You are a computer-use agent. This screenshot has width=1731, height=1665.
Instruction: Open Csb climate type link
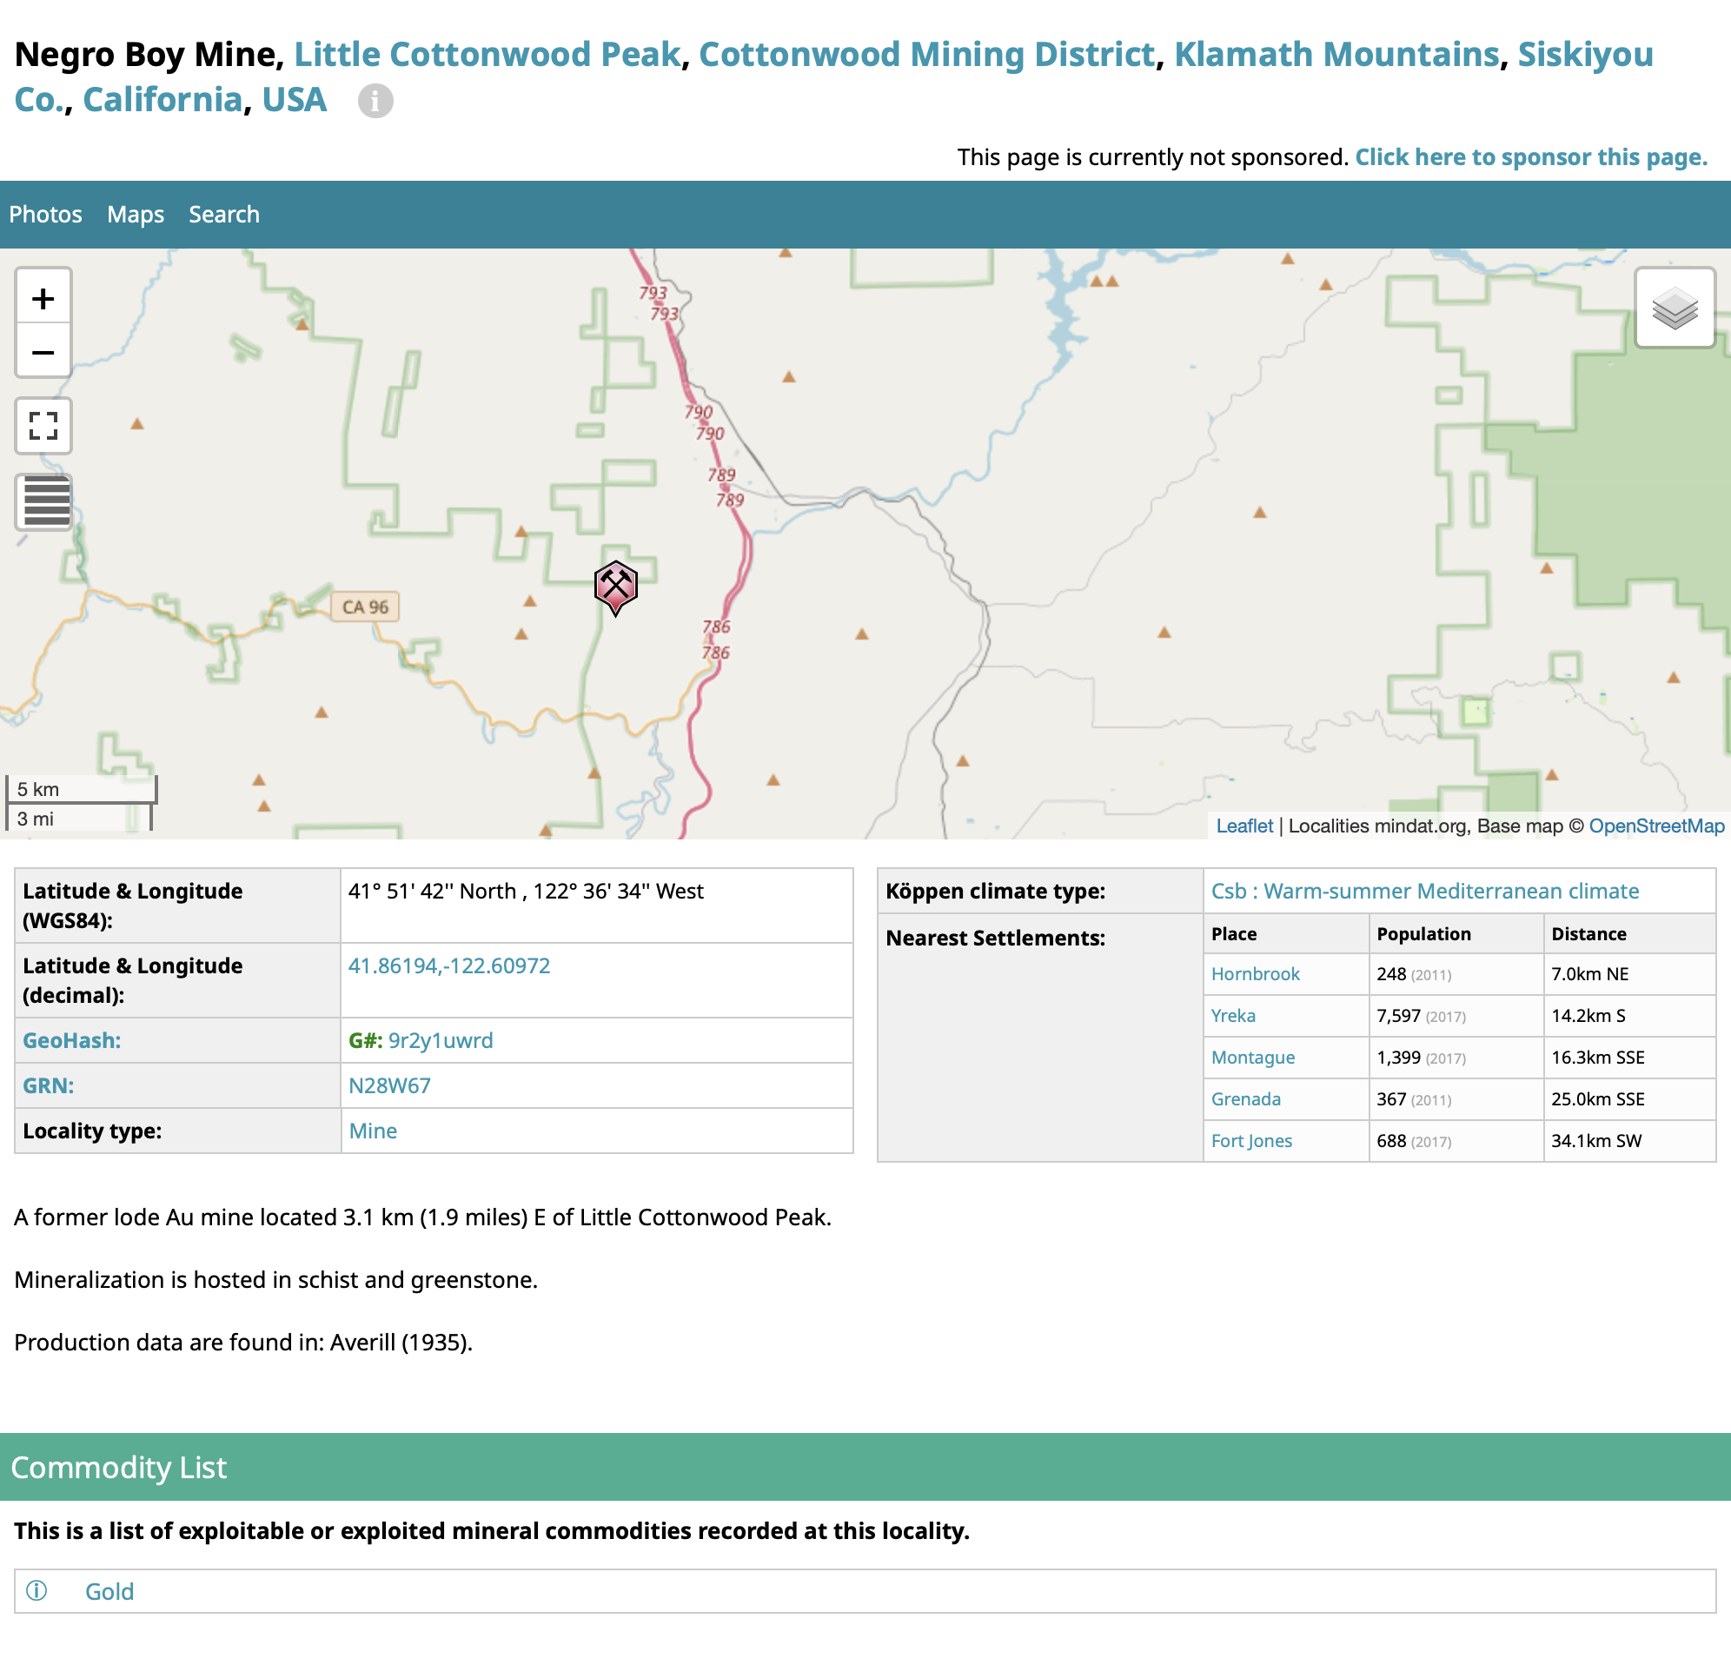(1423, 891)
